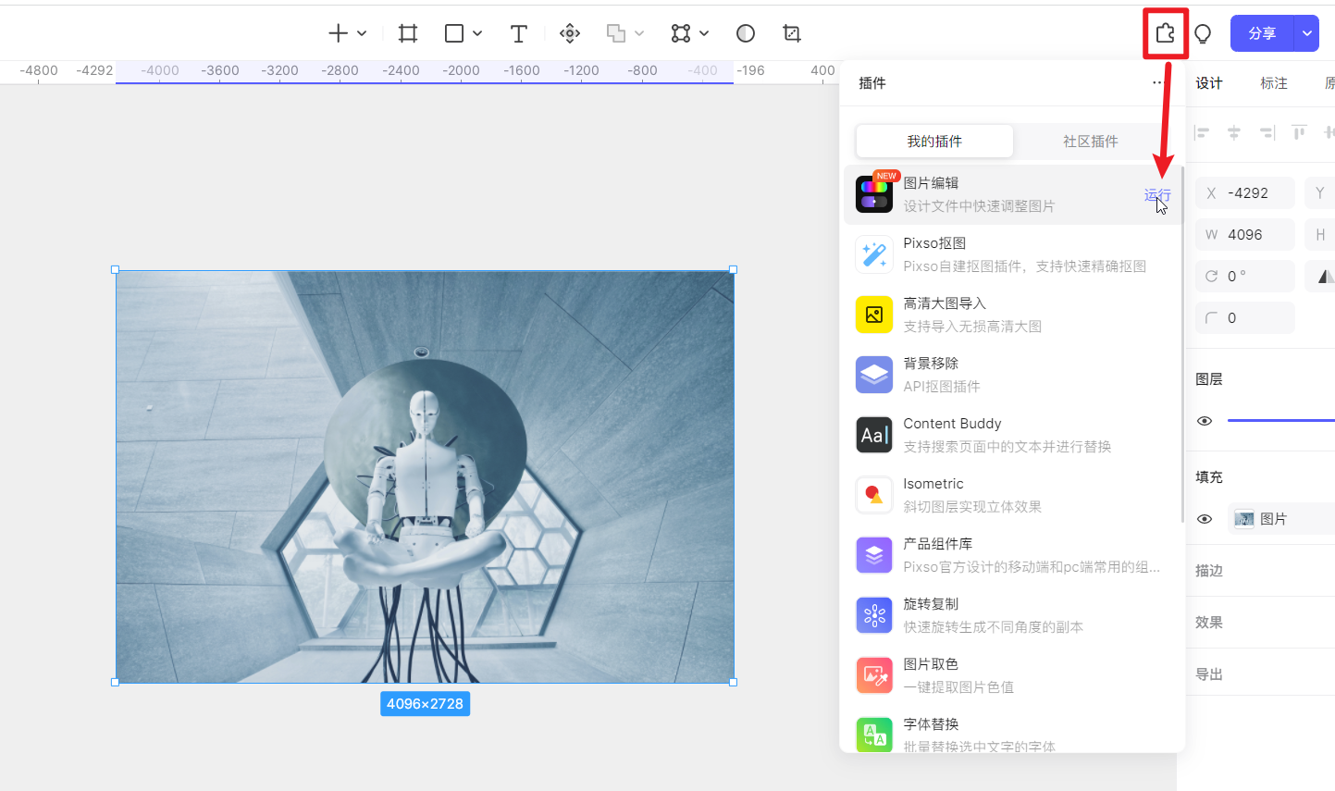The image size is (1335, 791).
Task: Open the Pixso抠图 plugin
Action: (x=1014, y=254)
